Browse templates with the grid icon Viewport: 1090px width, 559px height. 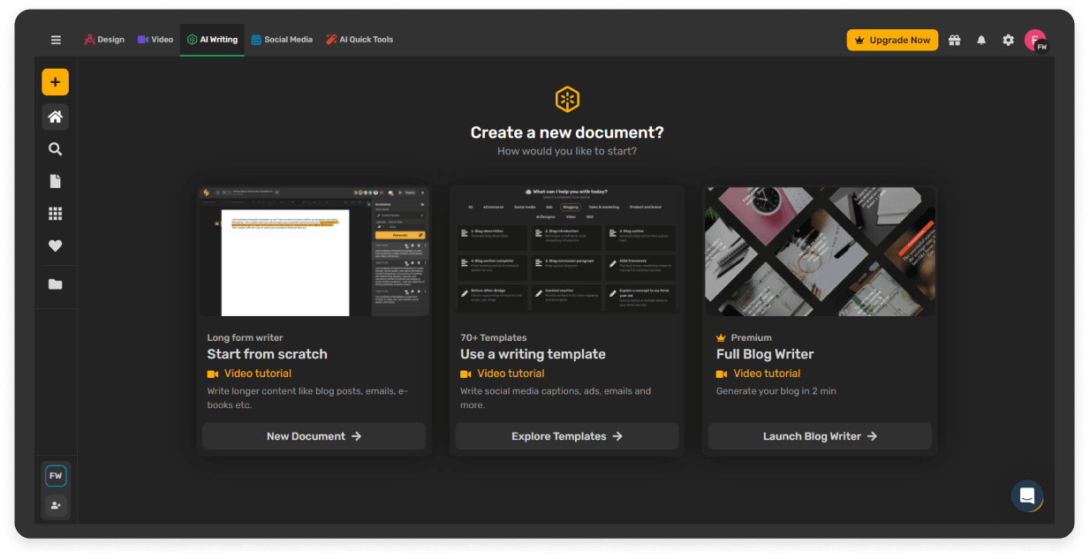(x=55, y=213)
